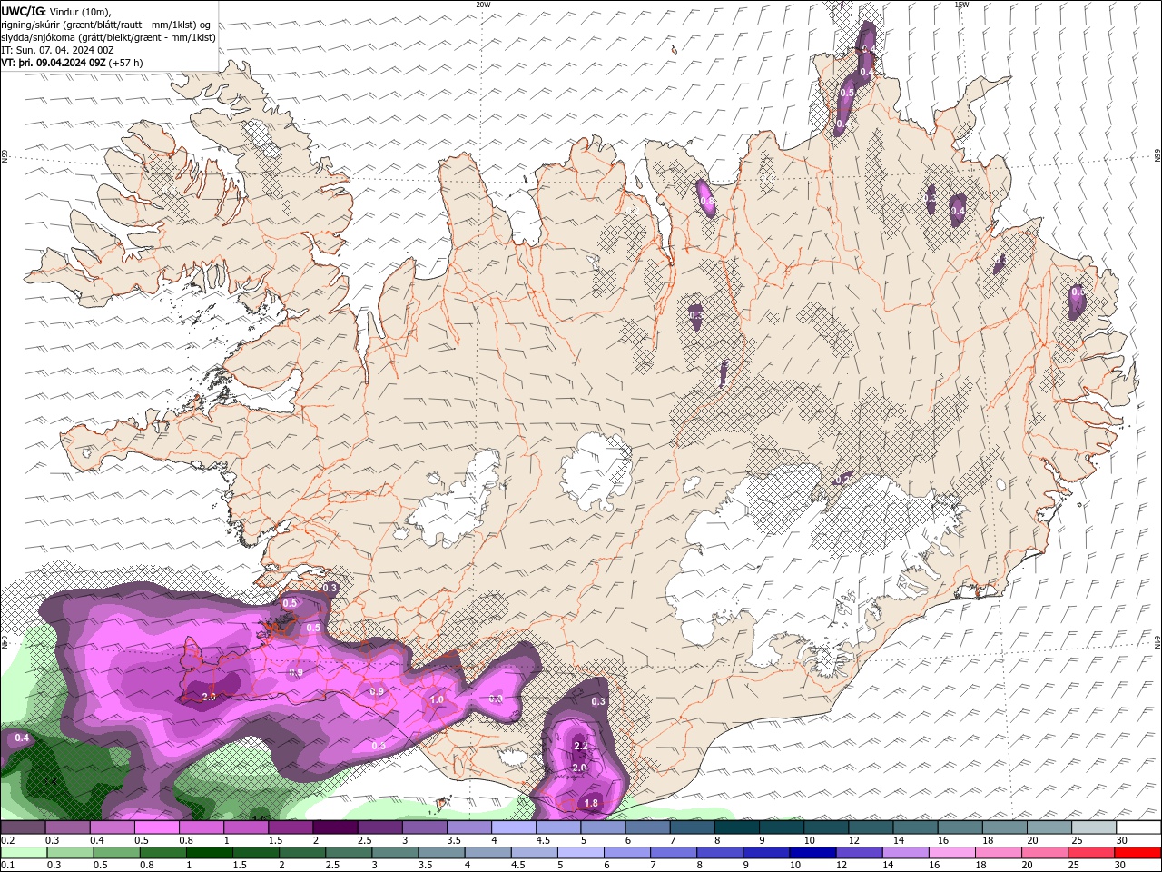Select lower legend pink swatch between 18 and 20
Viewport: 1162px width, 872px height.
click(998, 853)
